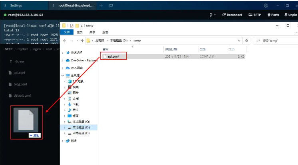The height and width of the screenshot is (165, 298).
Task: Expand the 快速访问 tree node
Action: [x=63, y=53]
